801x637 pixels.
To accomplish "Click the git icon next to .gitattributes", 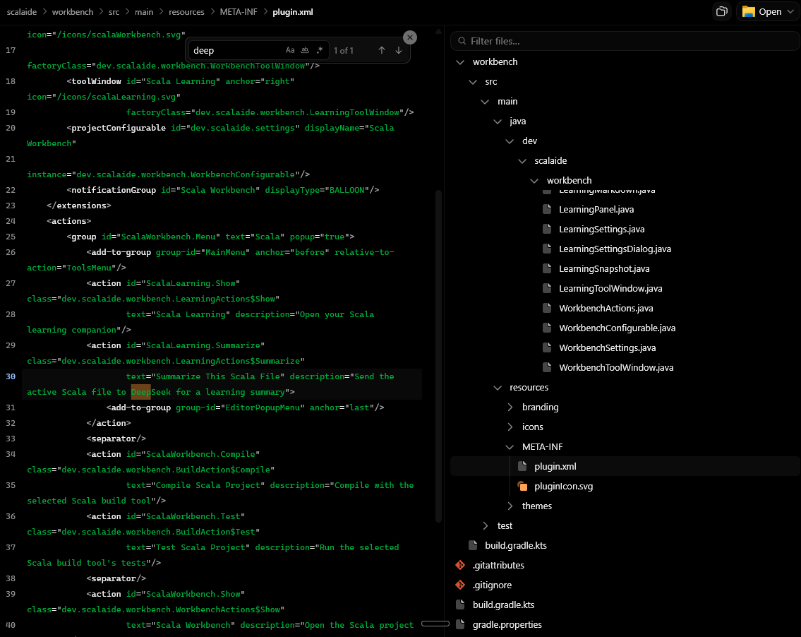I will pos(460,565).
